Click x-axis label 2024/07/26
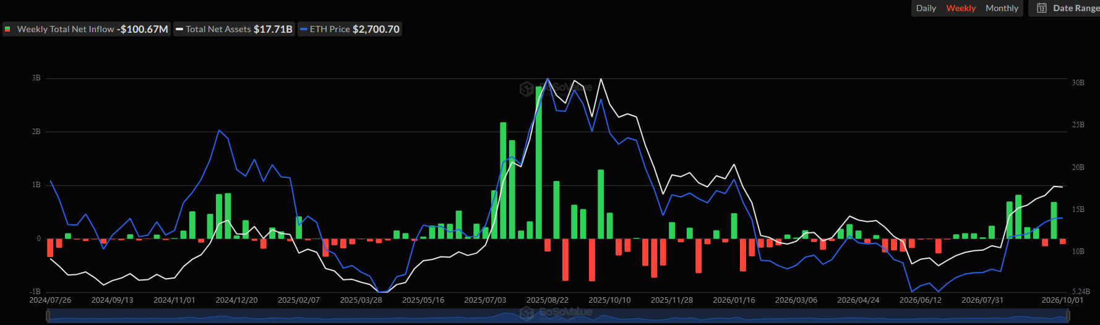The image size is (1100, 325). 50,300
